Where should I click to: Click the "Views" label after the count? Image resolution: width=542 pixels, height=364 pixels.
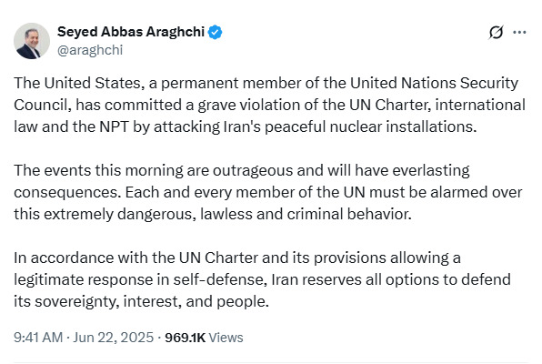pyautogui.click(x=226, y=338)
